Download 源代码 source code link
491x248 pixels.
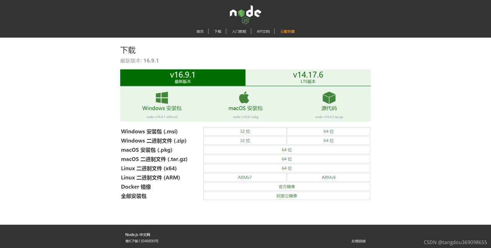click(x=329, y=108)
